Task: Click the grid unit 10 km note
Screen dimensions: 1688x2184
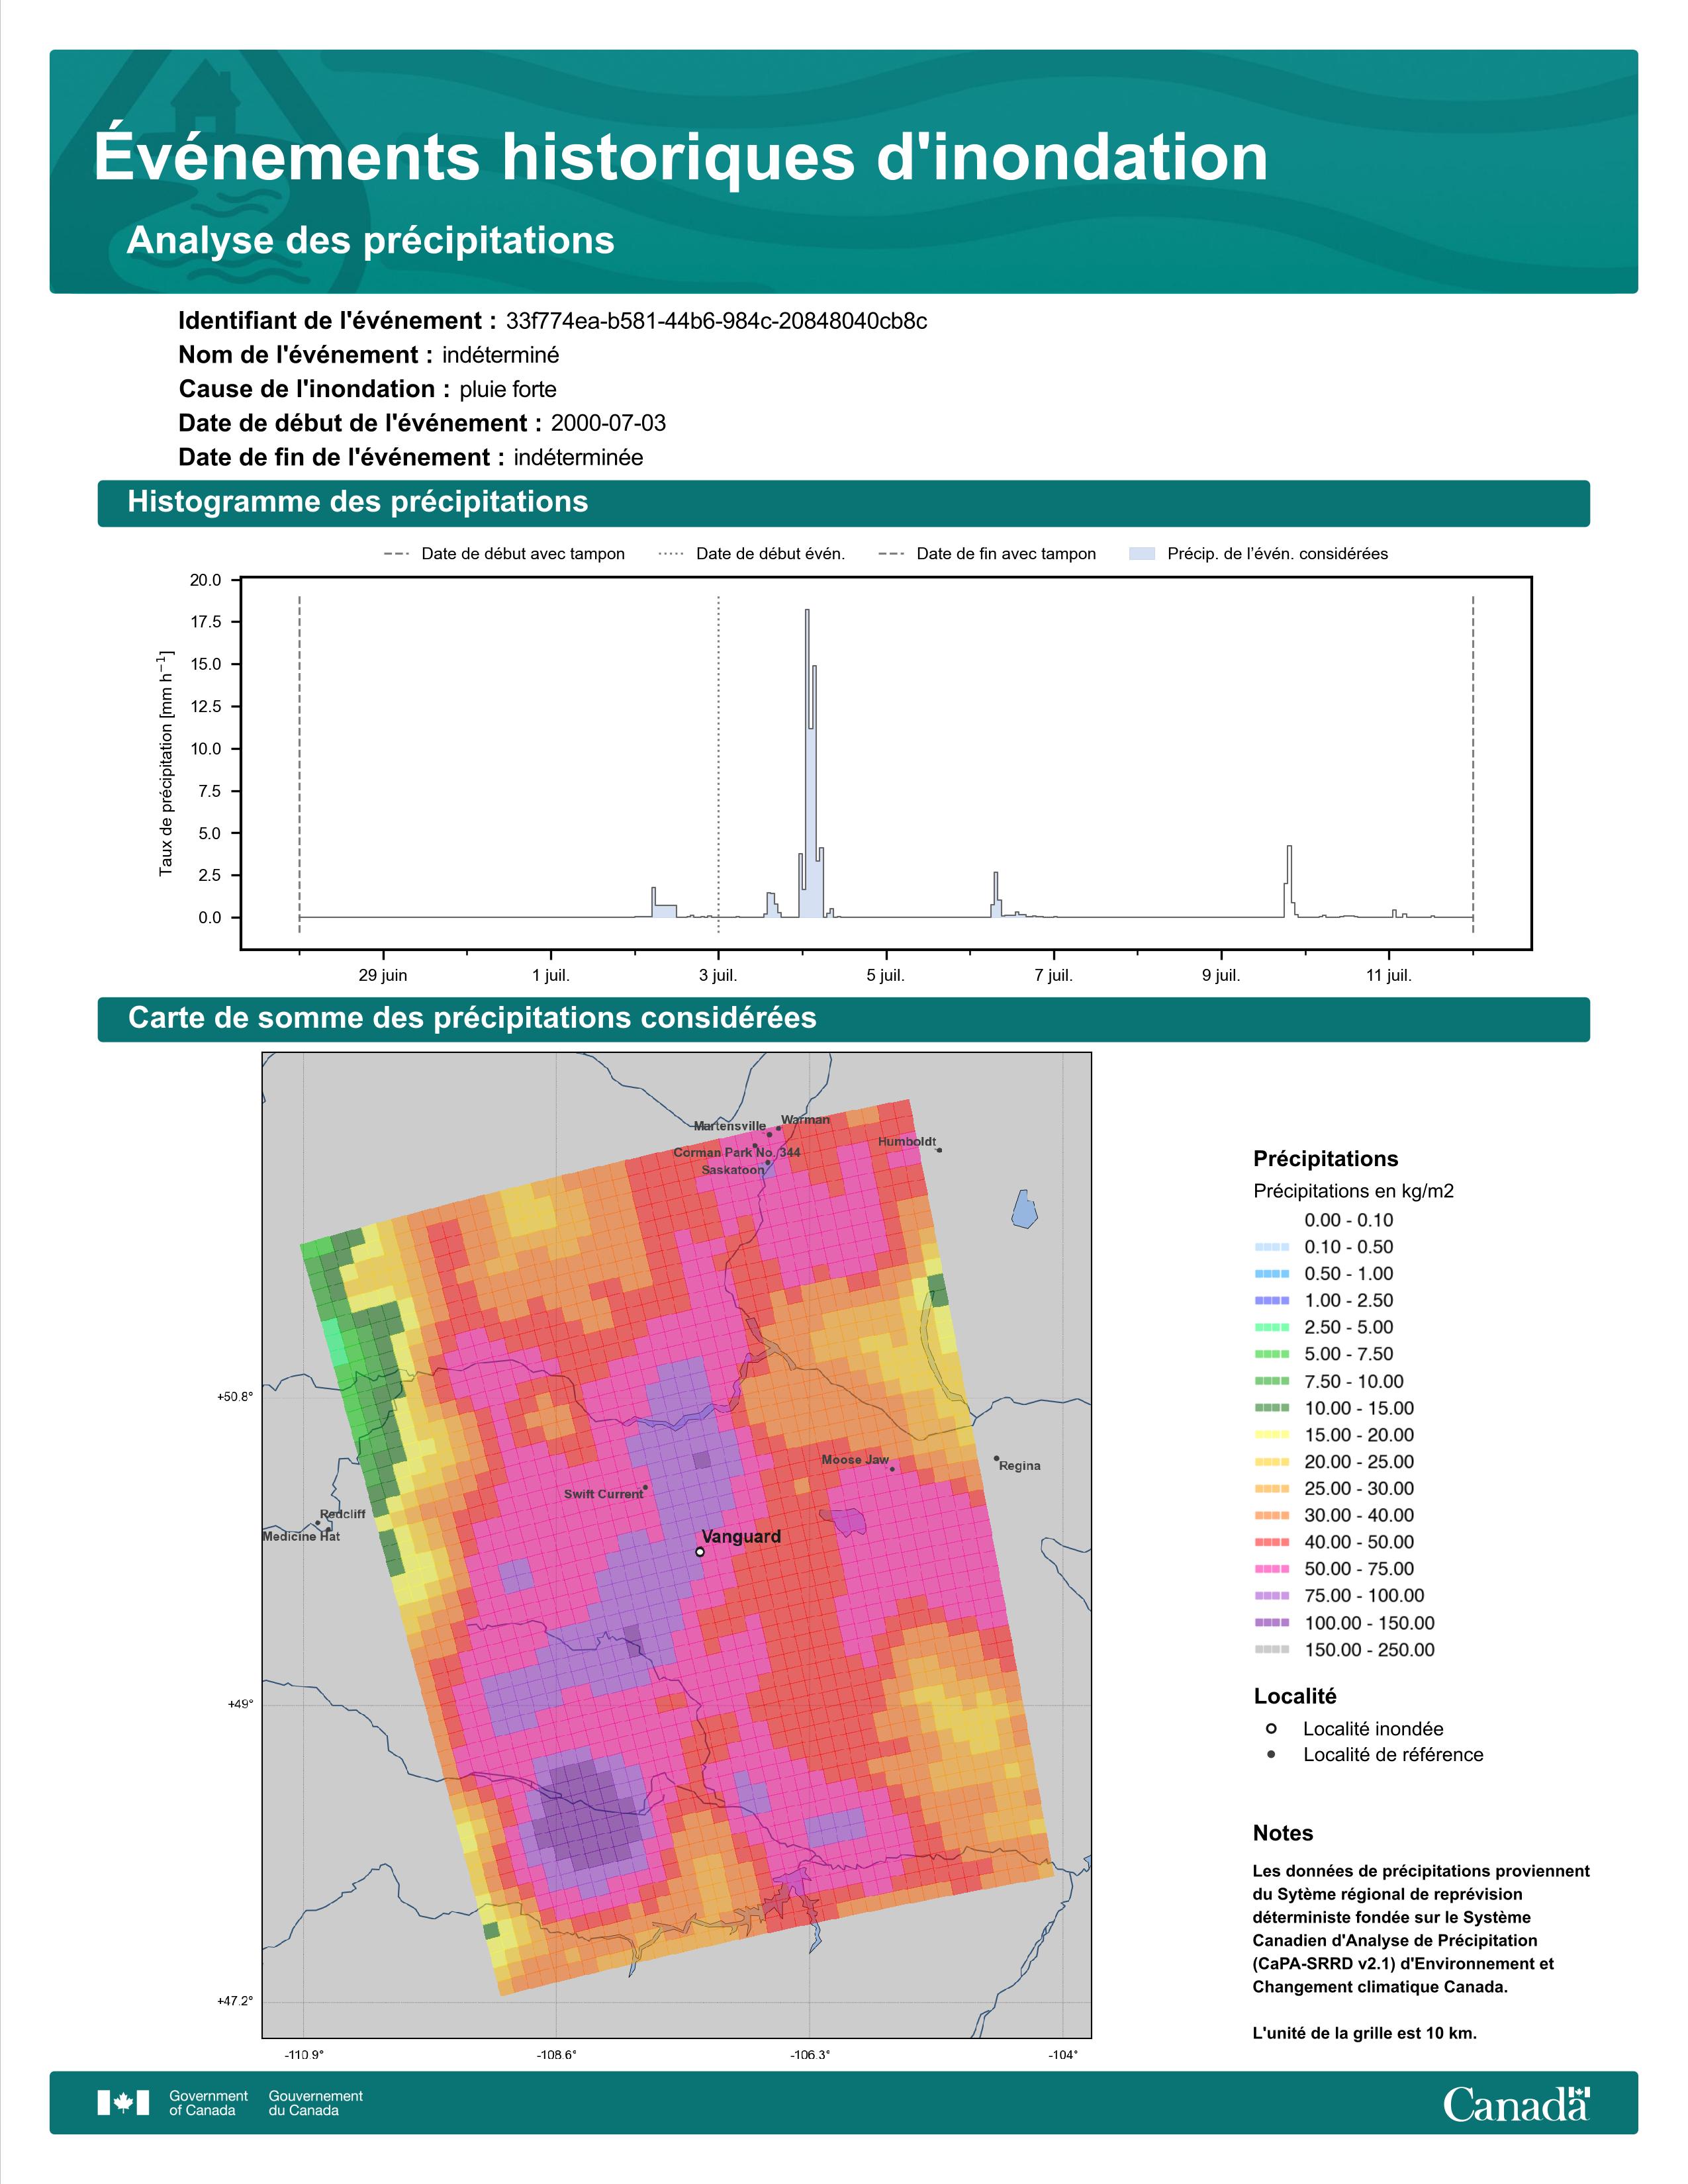Action: pyautogui.click(x=1365, y=2033)
